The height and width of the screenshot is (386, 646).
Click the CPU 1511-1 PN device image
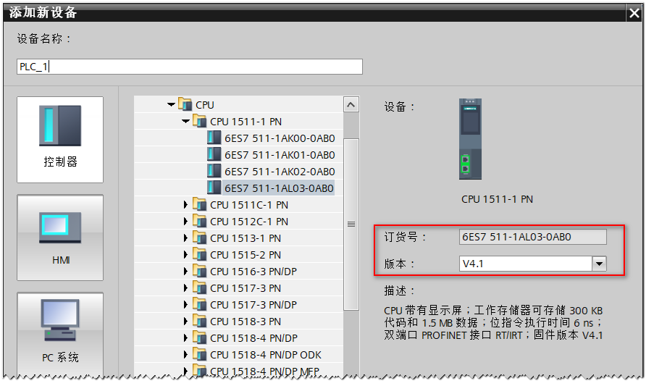pos(471,139)
